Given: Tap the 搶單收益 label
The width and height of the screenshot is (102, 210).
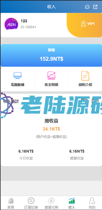Looking at the screenshot, I should [77, 158].
